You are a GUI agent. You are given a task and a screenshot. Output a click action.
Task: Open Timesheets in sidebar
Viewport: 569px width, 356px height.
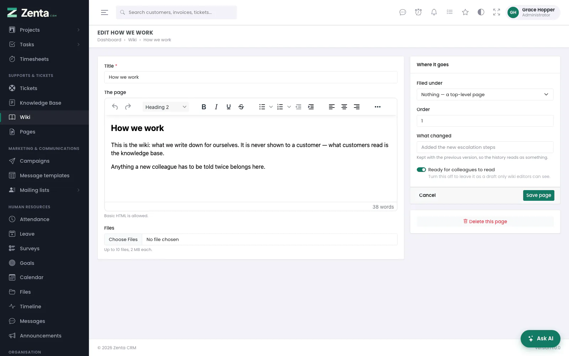point(44,59)
